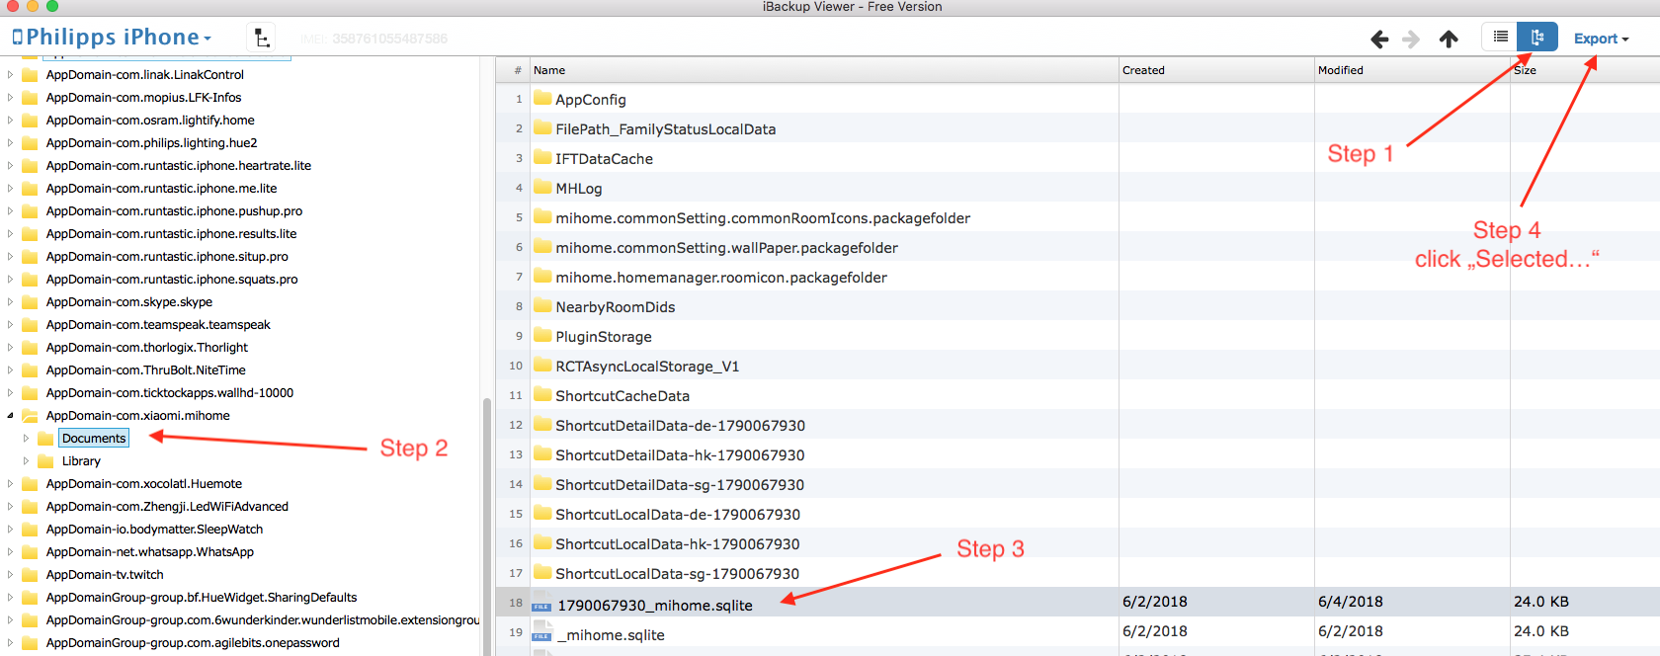Click the _mihome.sqlite file icon

tap(541, 634)
